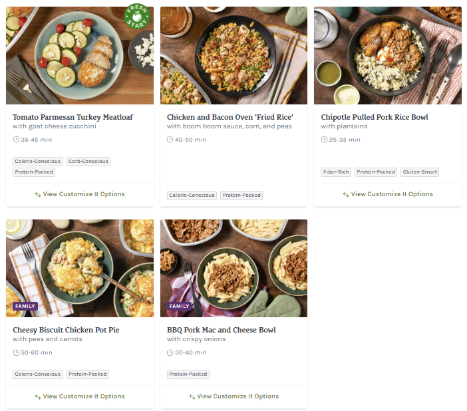Select Carb-Conscious tag on Turkey Meatloaf
This screenshot has height=411, width=467.
[88, 162]
